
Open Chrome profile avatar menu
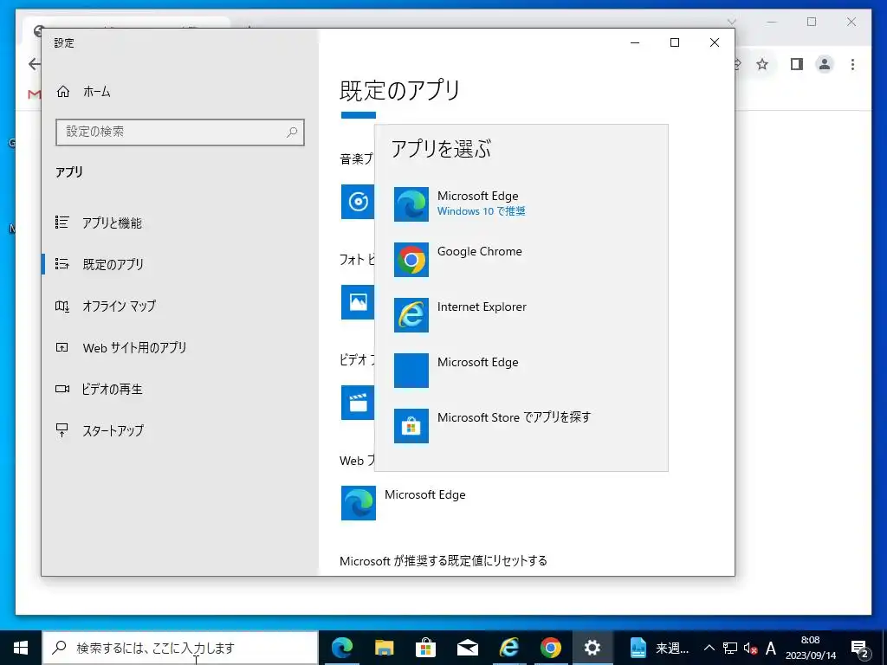coord(825,64)
